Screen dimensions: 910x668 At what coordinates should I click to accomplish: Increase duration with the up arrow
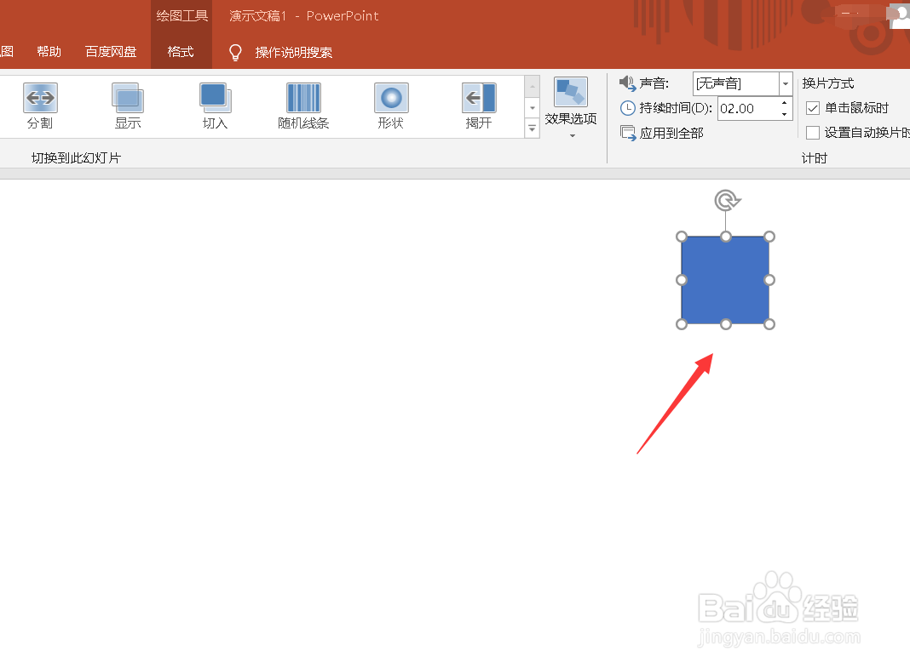click(785, 103)
